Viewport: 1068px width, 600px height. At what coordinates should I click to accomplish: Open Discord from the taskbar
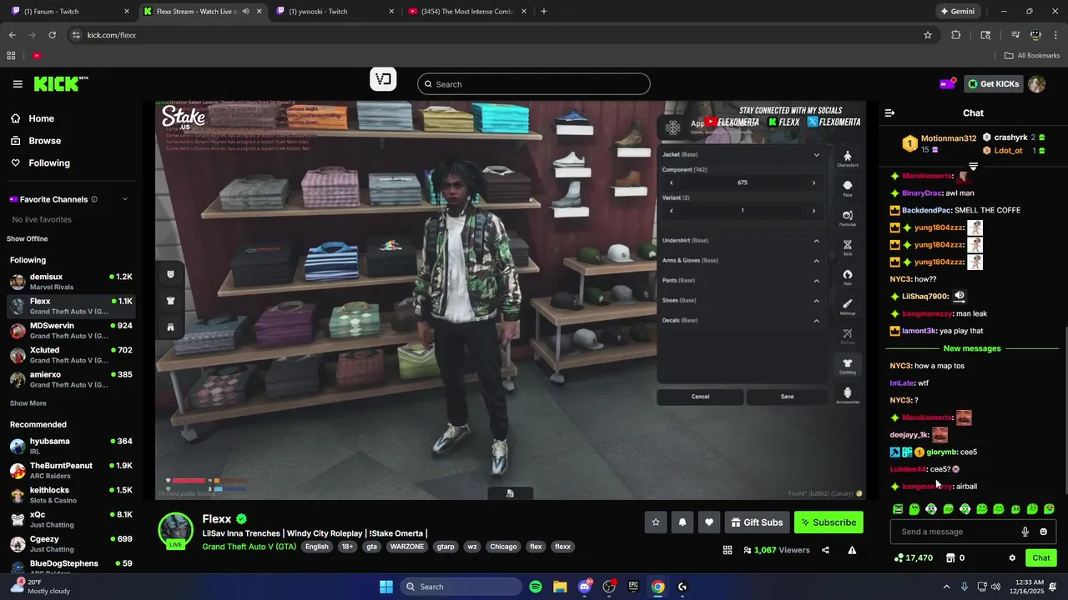click(x=584, y=587)
